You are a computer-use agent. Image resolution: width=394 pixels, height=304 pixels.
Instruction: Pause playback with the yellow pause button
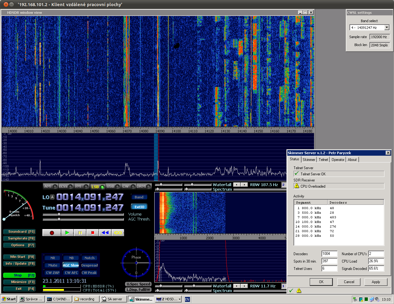click(80, 233)
